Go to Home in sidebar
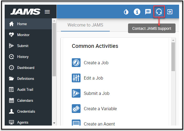Screen dimensions: 184x131 [28, 24]
